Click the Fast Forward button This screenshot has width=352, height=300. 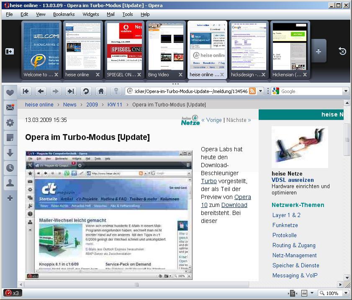[x=71, y=91]
